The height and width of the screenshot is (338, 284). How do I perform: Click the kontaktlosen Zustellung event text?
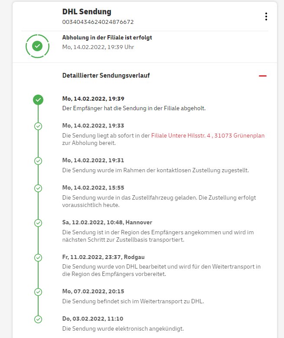(156, 170)
